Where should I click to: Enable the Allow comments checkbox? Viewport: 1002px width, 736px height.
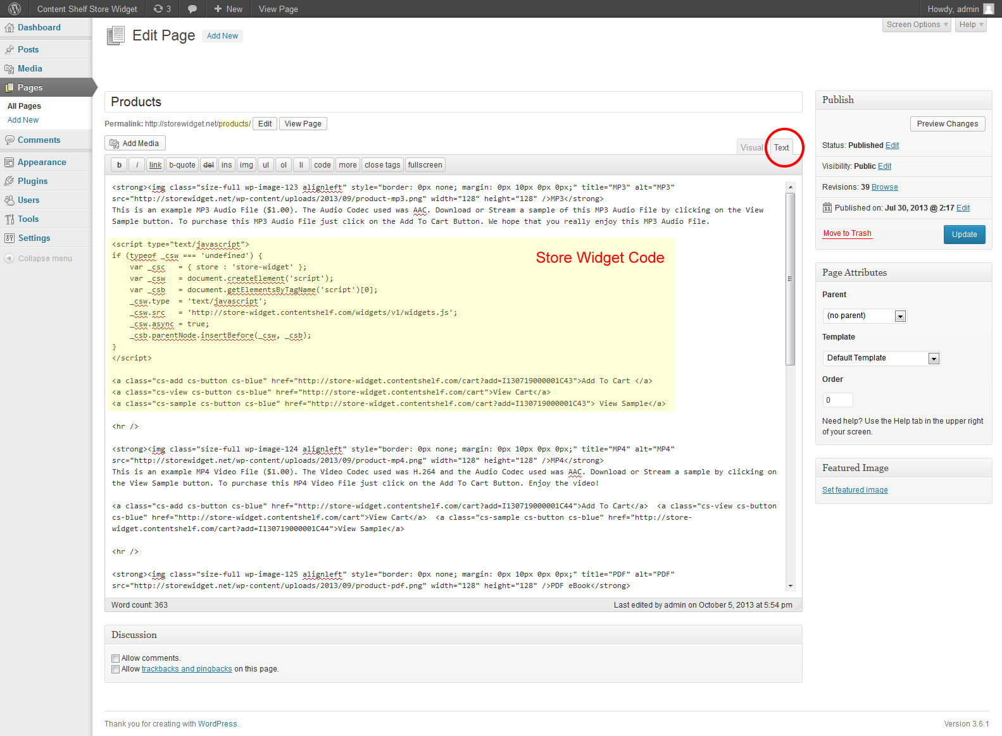pos(115,658)
